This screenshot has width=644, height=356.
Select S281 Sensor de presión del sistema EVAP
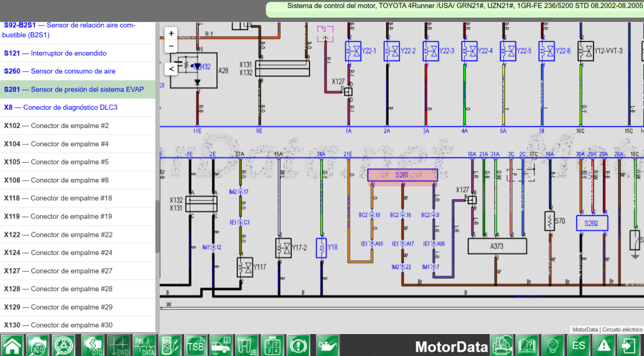[x=77, y=89]
